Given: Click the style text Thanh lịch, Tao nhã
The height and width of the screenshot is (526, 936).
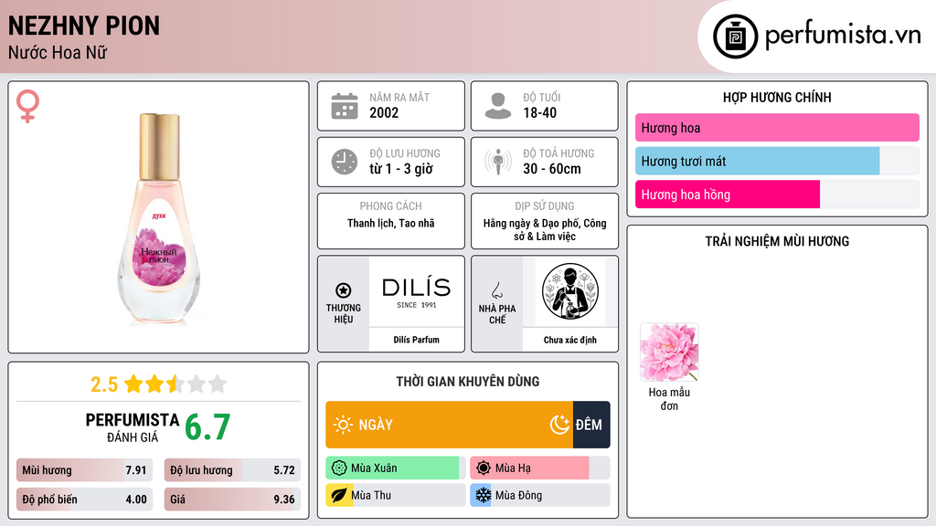Looking at the screenshot, I should 391,223.
